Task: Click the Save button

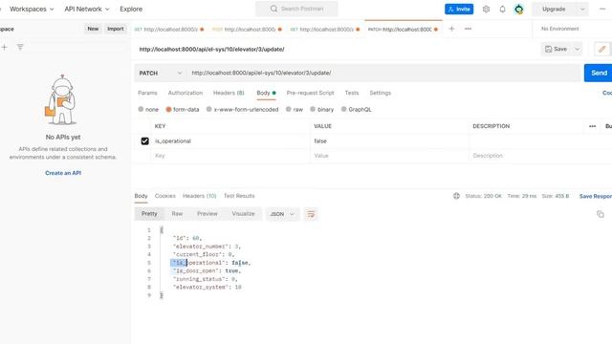Action: coord(557,49)
